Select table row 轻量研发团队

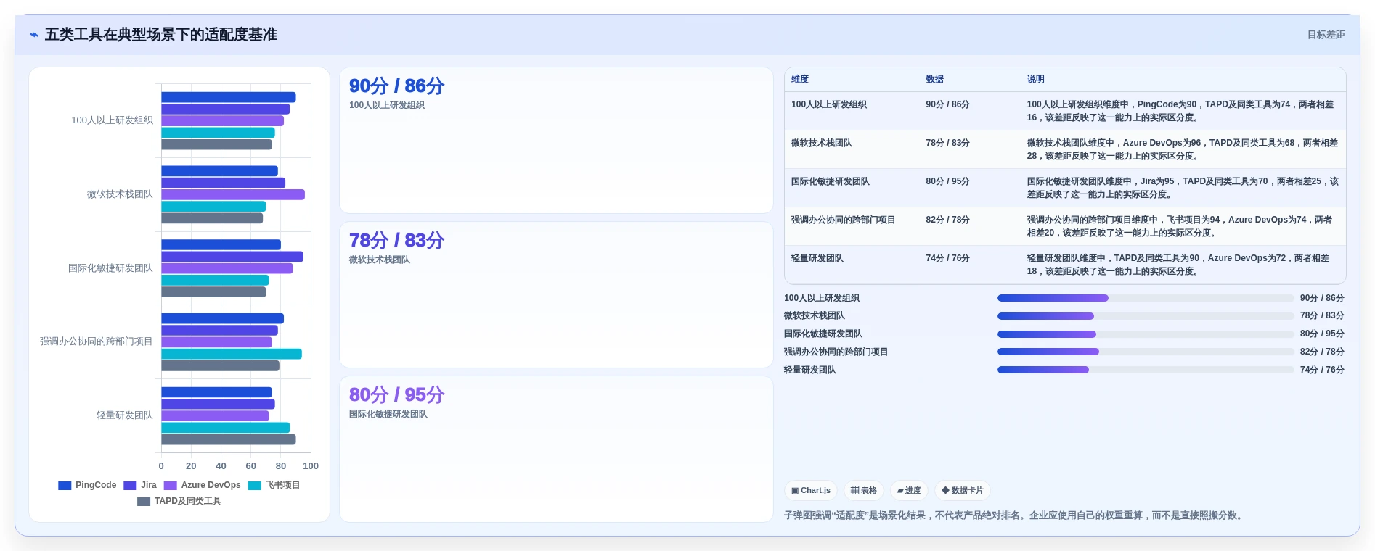pyautogui.click(x=1065, y=265)
